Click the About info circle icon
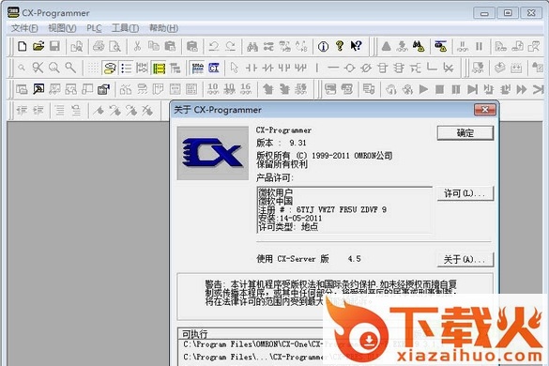 (323, 46)
